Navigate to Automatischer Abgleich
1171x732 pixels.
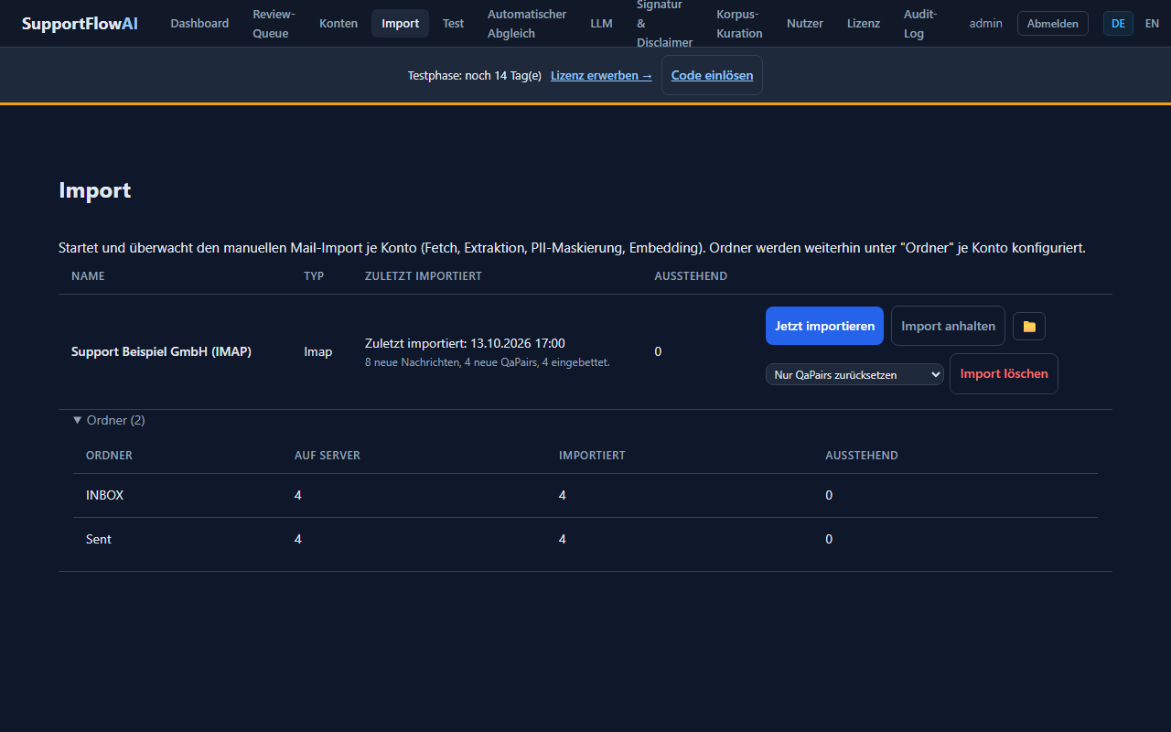527,23
